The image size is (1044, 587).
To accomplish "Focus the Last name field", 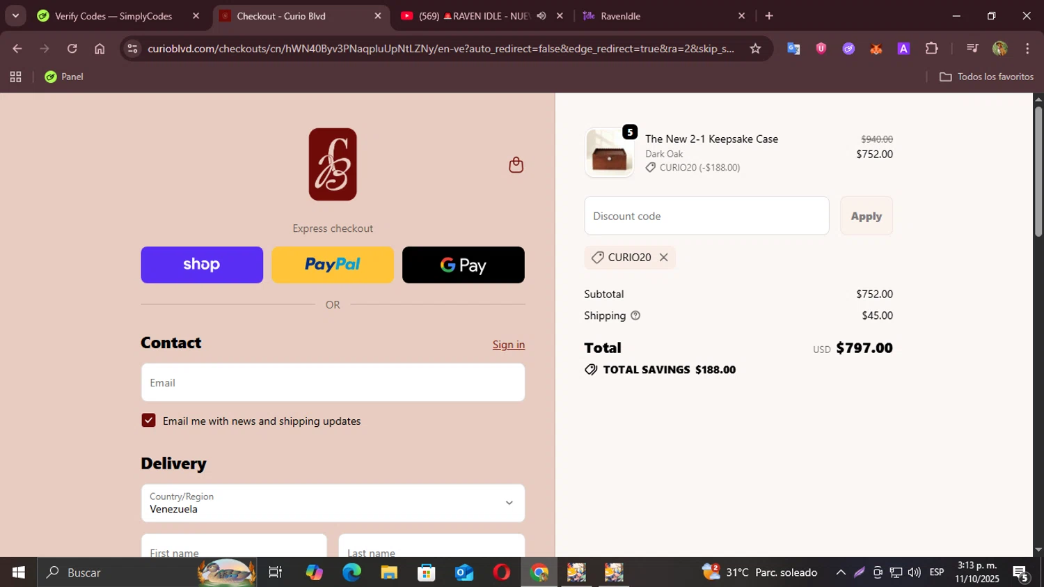I will click(x=432, y=547).
